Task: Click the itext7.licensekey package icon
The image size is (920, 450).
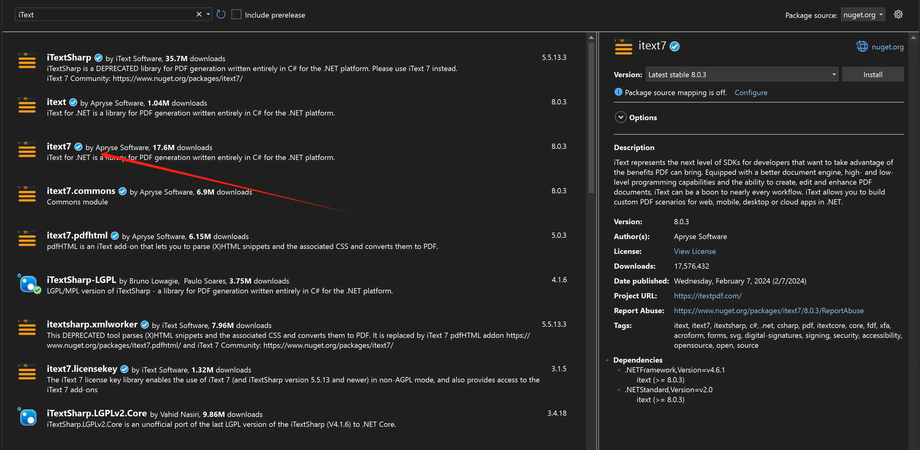Action: click(27, 372)
